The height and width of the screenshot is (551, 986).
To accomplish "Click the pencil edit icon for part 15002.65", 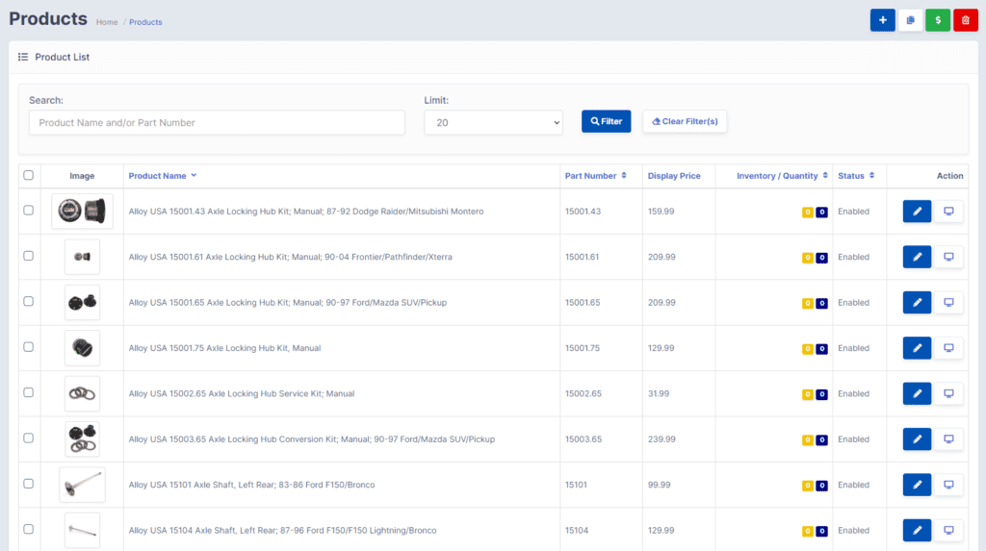I will (x=917, y=393).
